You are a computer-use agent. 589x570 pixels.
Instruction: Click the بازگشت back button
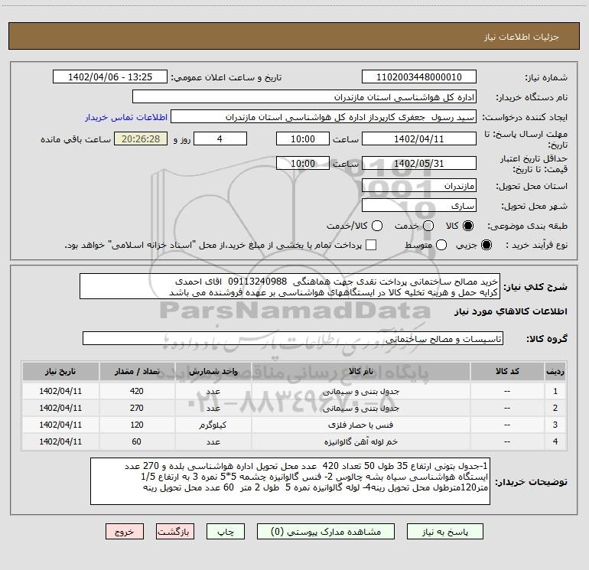click(175, 532)
